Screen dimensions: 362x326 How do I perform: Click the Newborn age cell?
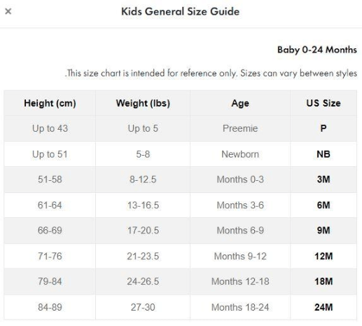pos(240,154)
